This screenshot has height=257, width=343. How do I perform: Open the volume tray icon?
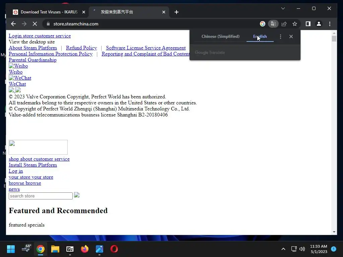(x=302, y=249)
